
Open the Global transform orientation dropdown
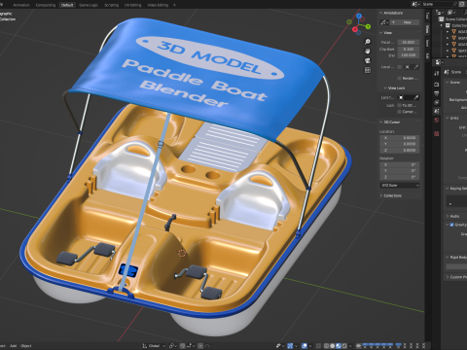(154, 346)
